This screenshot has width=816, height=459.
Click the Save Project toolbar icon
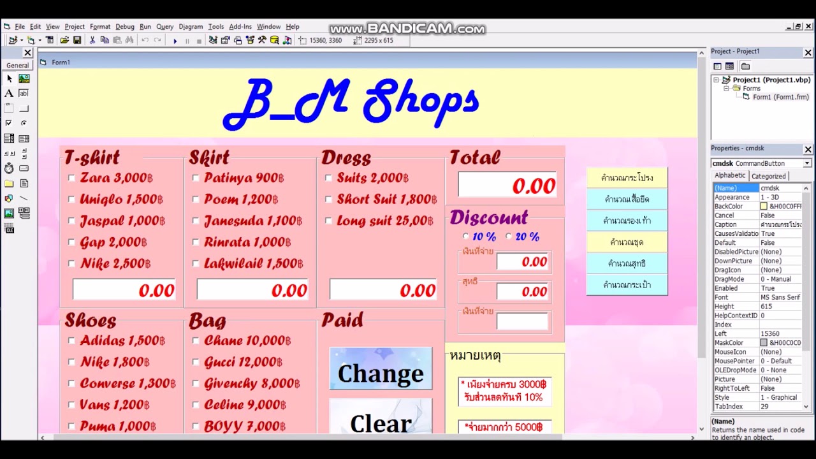click(x=77, y=40)
